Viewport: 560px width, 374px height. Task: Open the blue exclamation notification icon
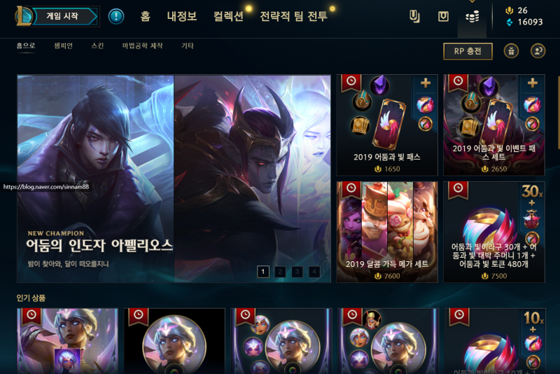click(116, 16)
